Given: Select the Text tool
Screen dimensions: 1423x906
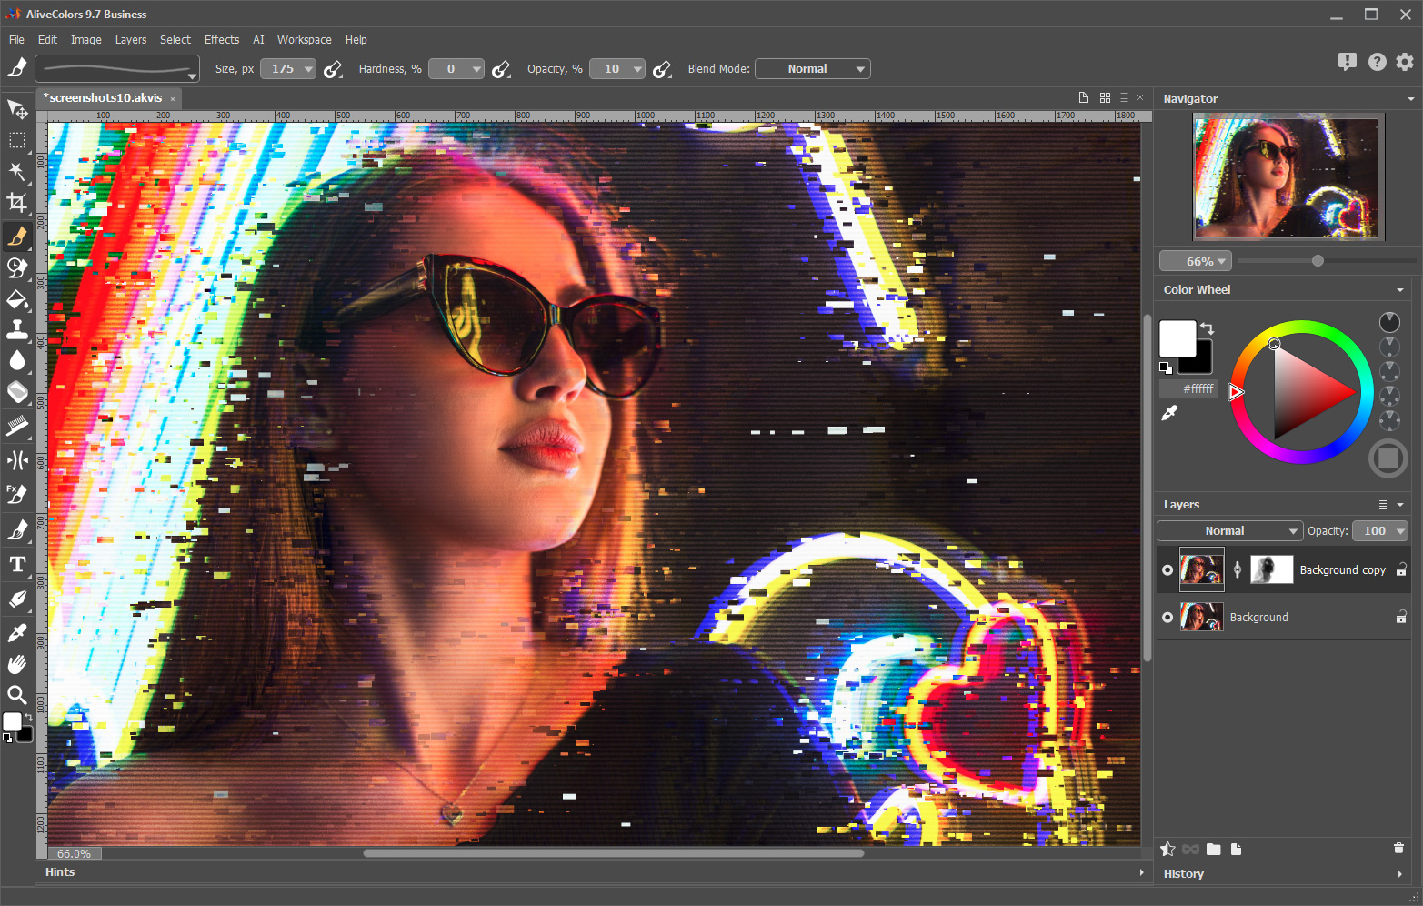Looking at the screenshot, I should 16,565.
